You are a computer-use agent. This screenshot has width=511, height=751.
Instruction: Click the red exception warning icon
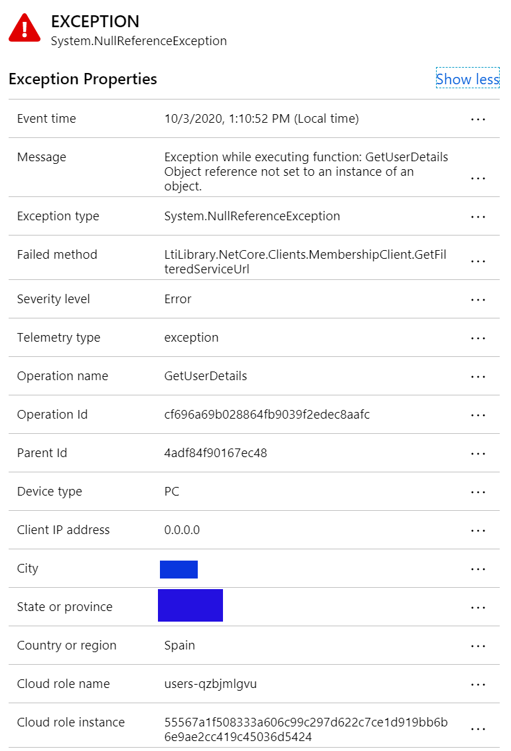[24, 29]
